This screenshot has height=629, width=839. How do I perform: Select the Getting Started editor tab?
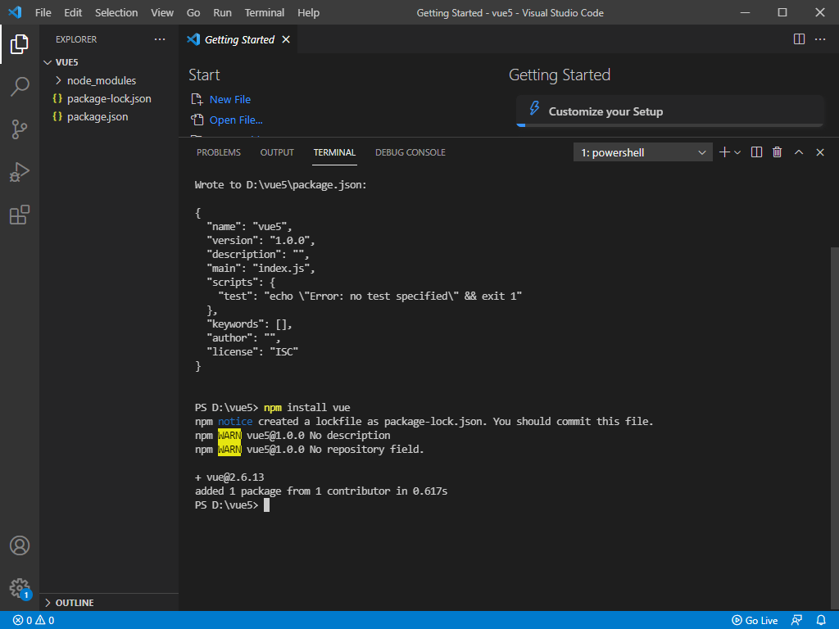point(238,39)
